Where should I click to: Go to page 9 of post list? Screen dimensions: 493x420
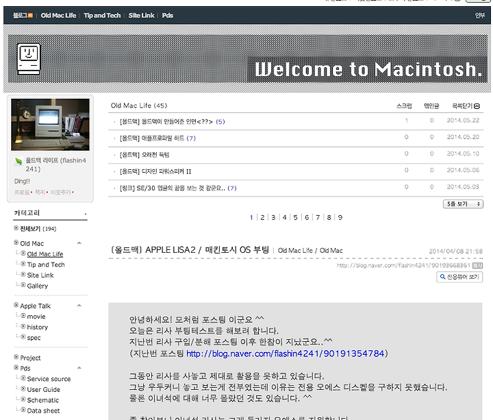[340, 217]
